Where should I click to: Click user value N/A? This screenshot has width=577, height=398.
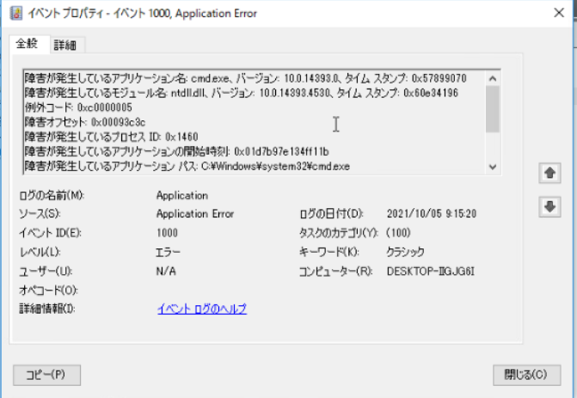(166, 271)
